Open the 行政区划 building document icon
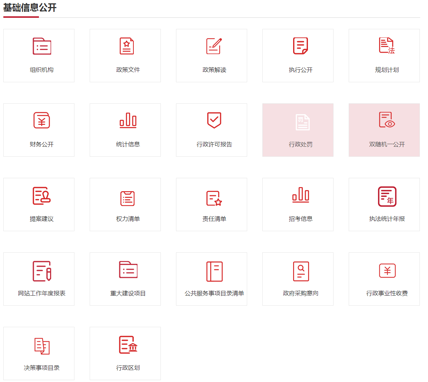This screenshot has height=382, width=428. pyautogui.click(x=128, y=345)
